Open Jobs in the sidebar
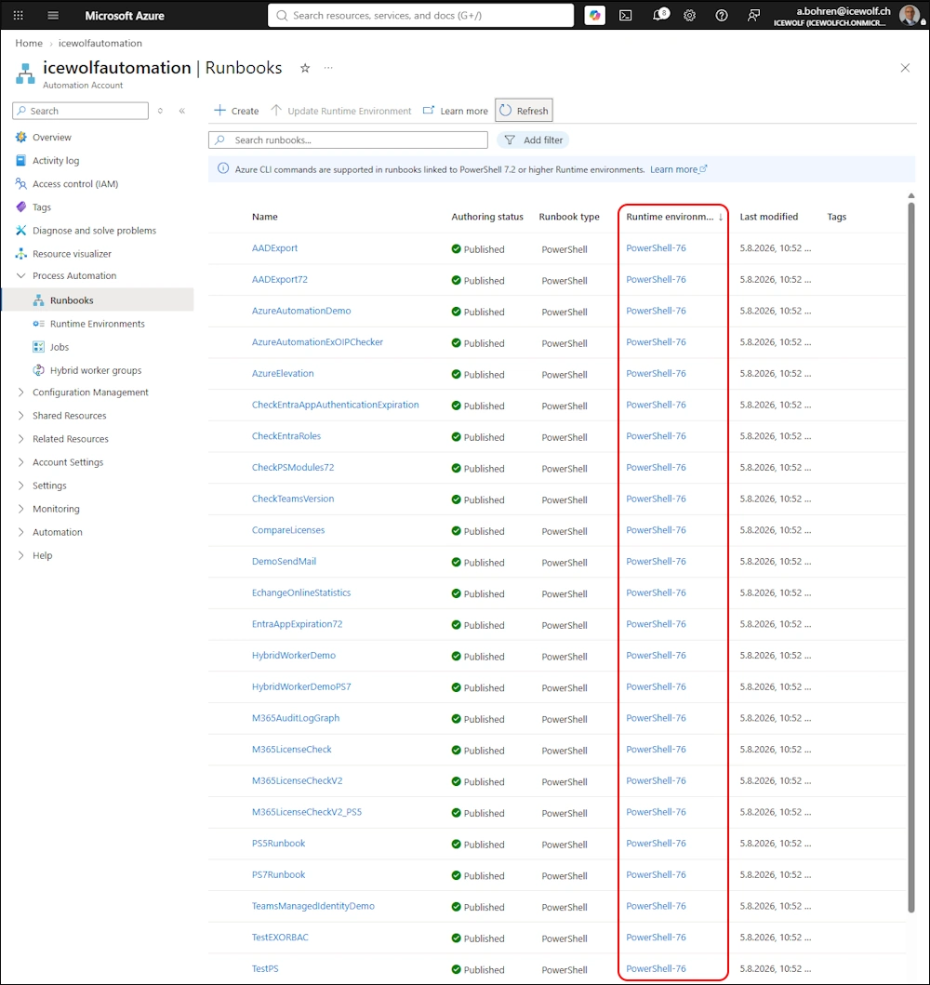Screen dimensions: 930x985 coord(59,347)
